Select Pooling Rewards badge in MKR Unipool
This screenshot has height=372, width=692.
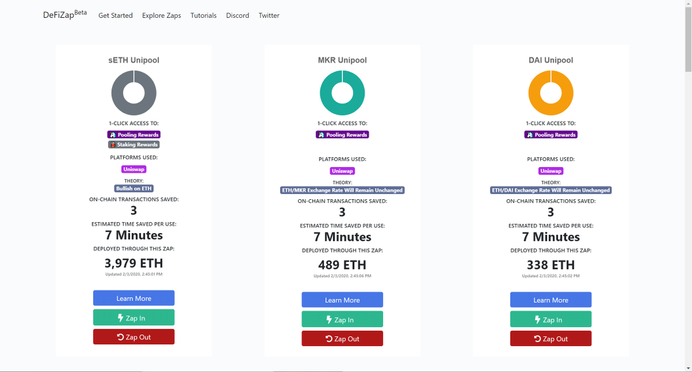tap(343, 135)
